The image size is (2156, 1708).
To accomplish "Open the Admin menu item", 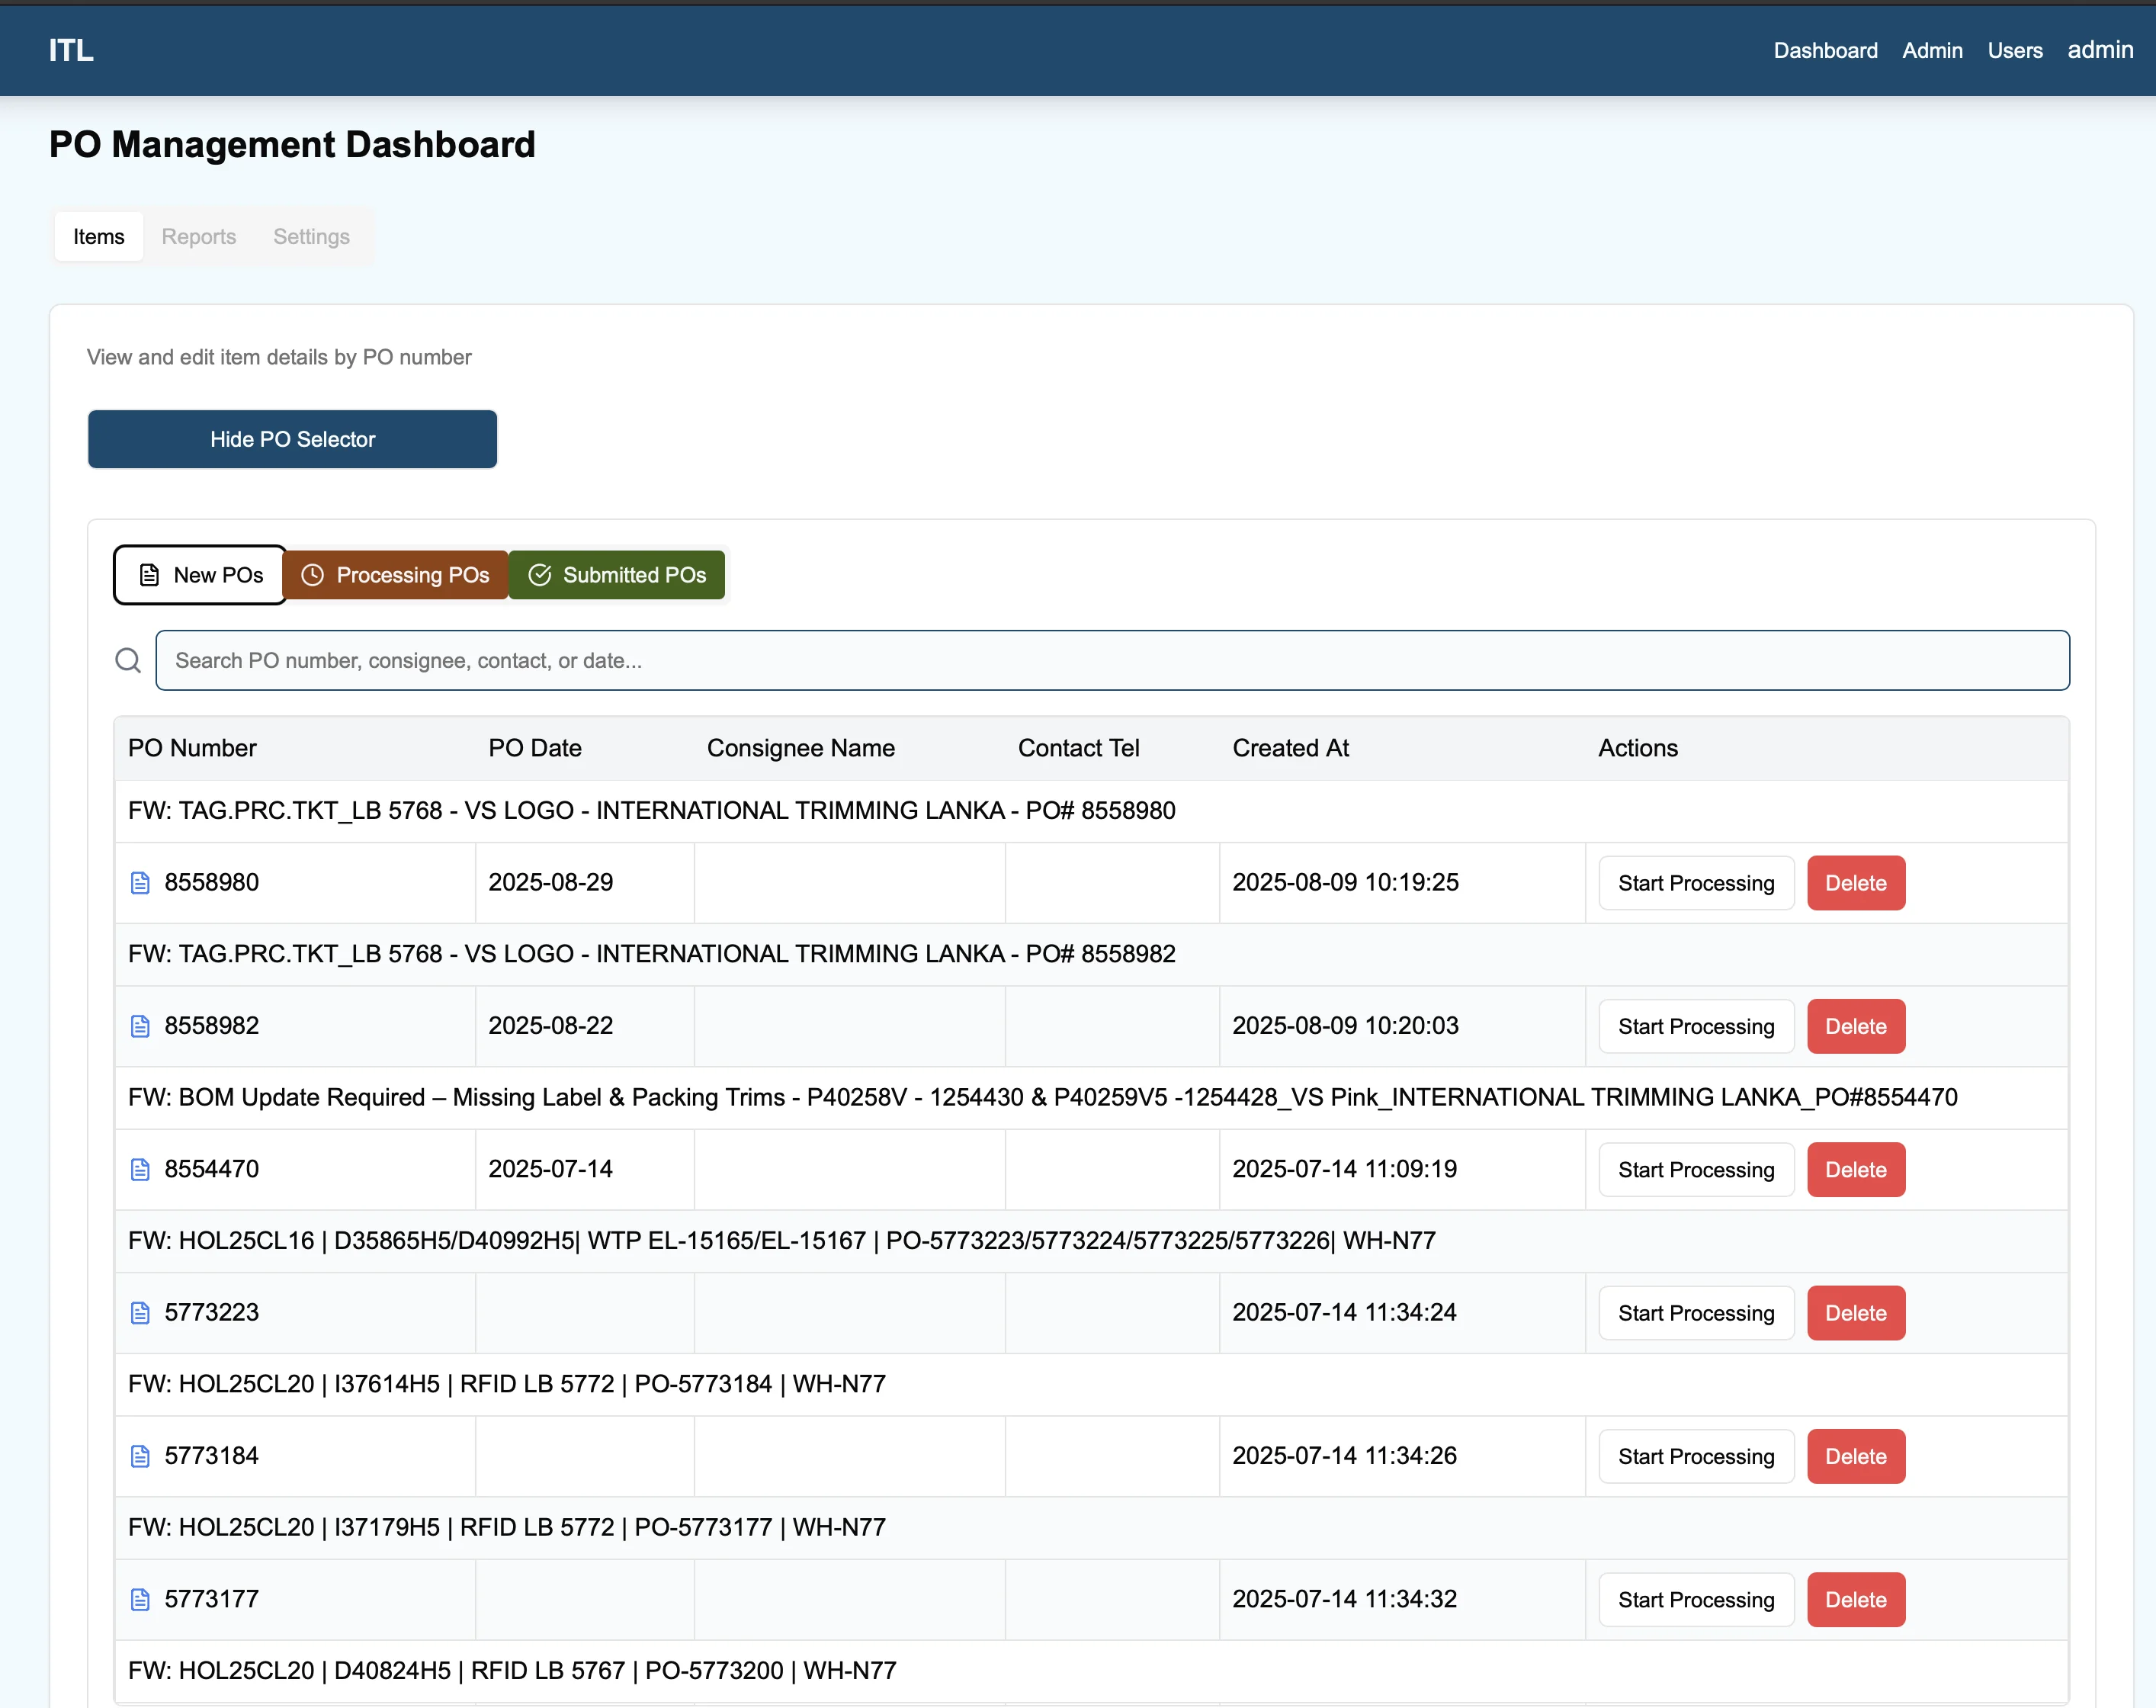I will click(x=1932, y=50).
